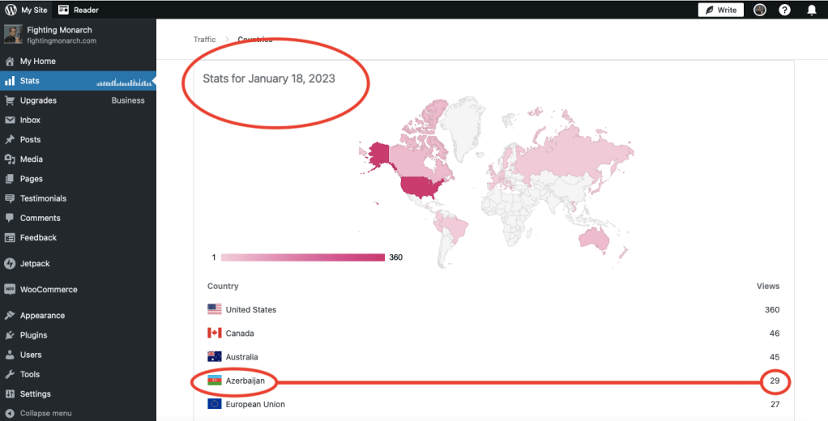Click the views color gradient legend
828x421 pixels.
point(302,257)
